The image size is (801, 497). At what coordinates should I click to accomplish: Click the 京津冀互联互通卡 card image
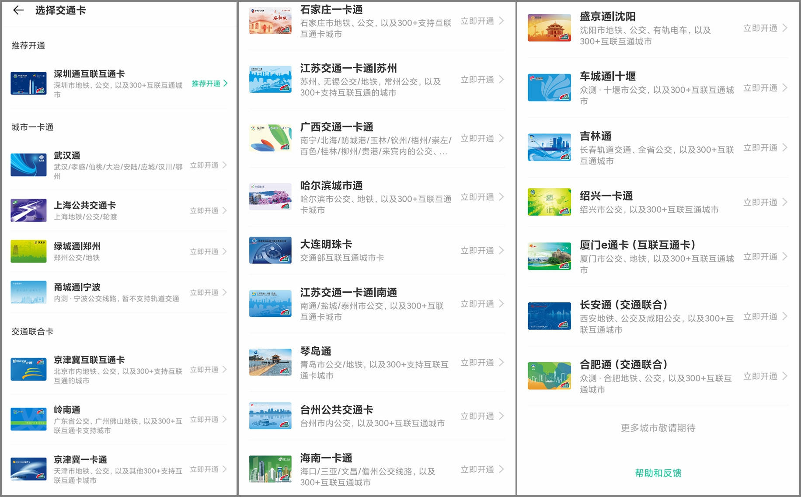(x=28, y=369)
